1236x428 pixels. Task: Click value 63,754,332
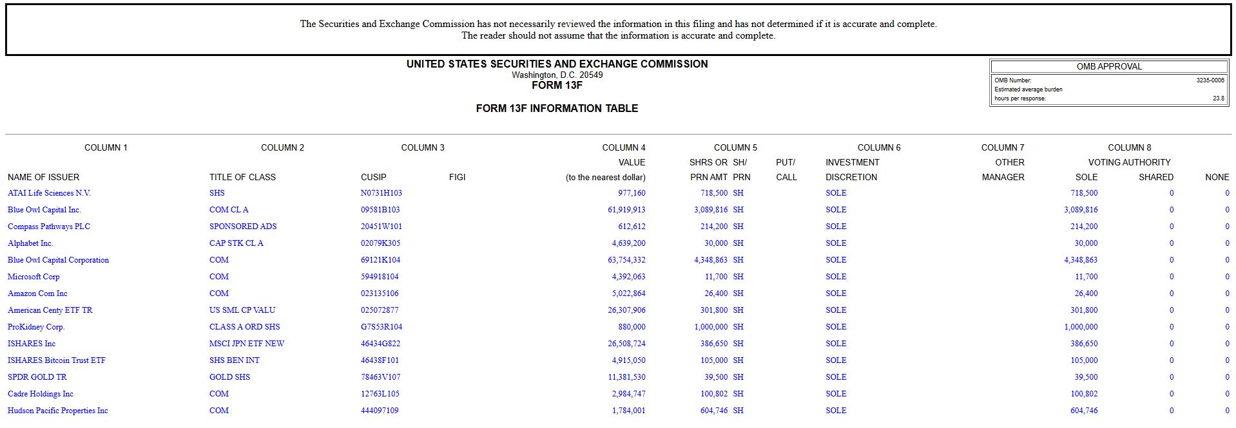(626, 260)
